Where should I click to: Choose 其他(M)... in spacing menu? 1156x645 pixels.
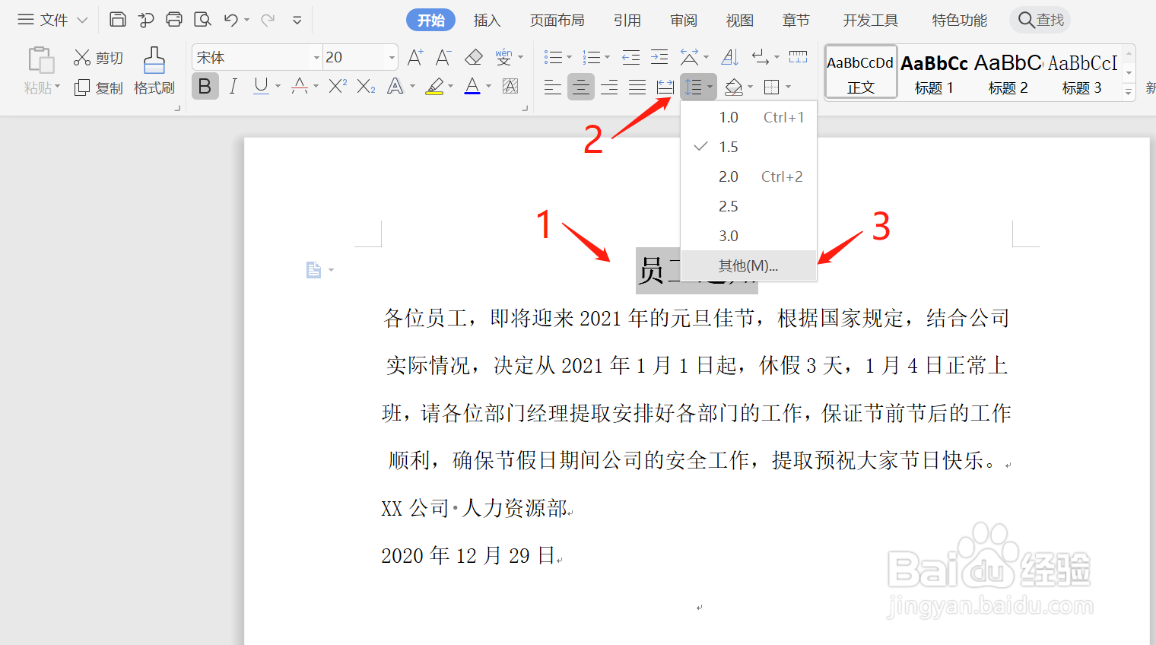pyautogui.click(x=748, y=265)
